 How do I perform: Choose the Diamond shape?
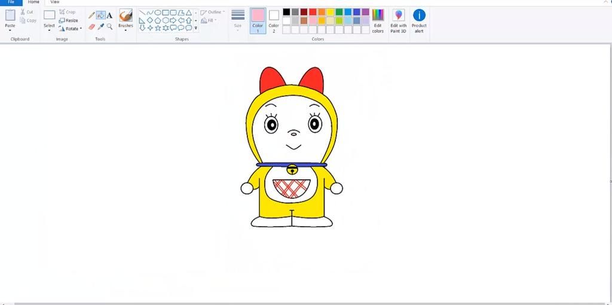click(x=150, y=20)
